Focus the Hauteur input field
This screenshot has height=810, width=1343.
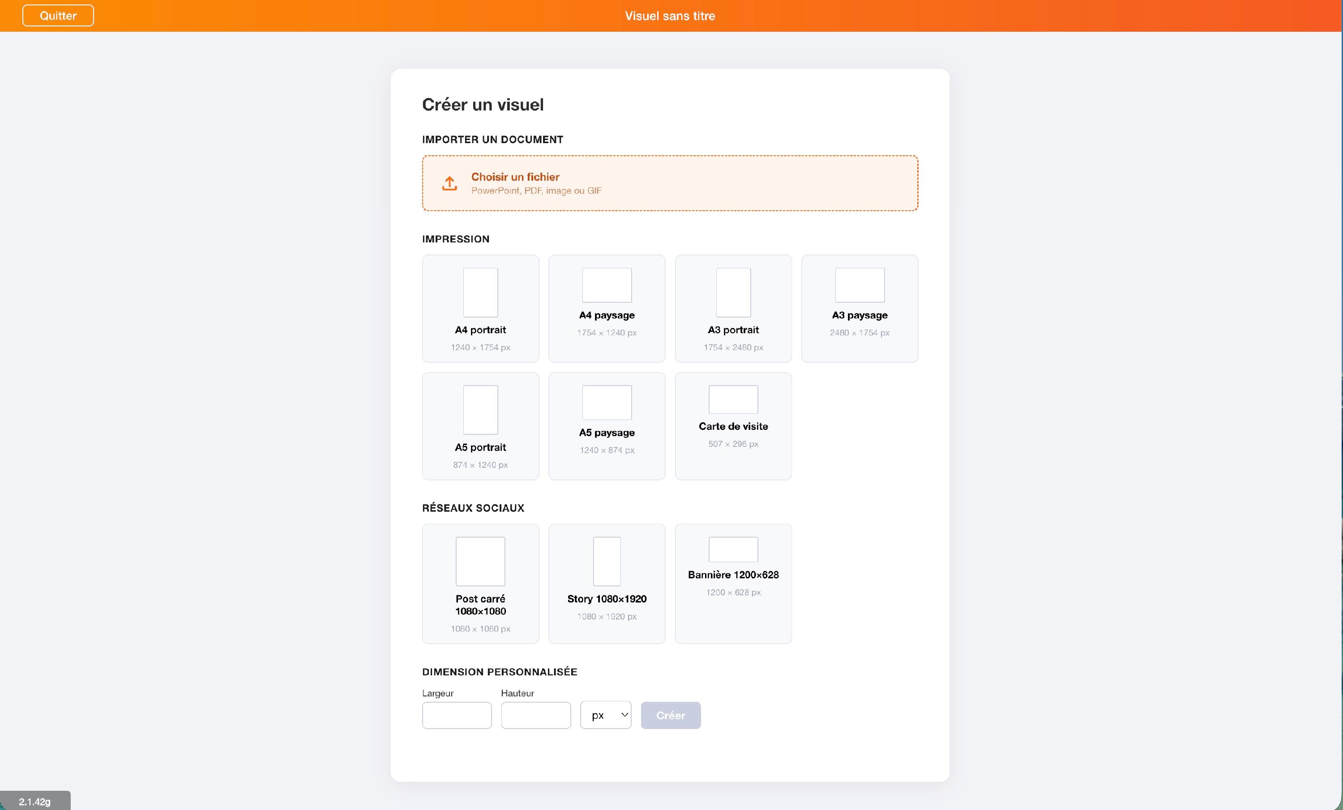pos(536,715)
